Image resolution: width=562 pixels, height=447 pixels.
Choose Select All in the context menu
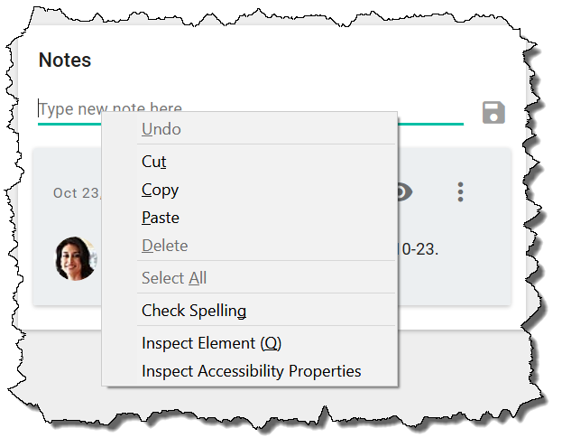point(174,278)
